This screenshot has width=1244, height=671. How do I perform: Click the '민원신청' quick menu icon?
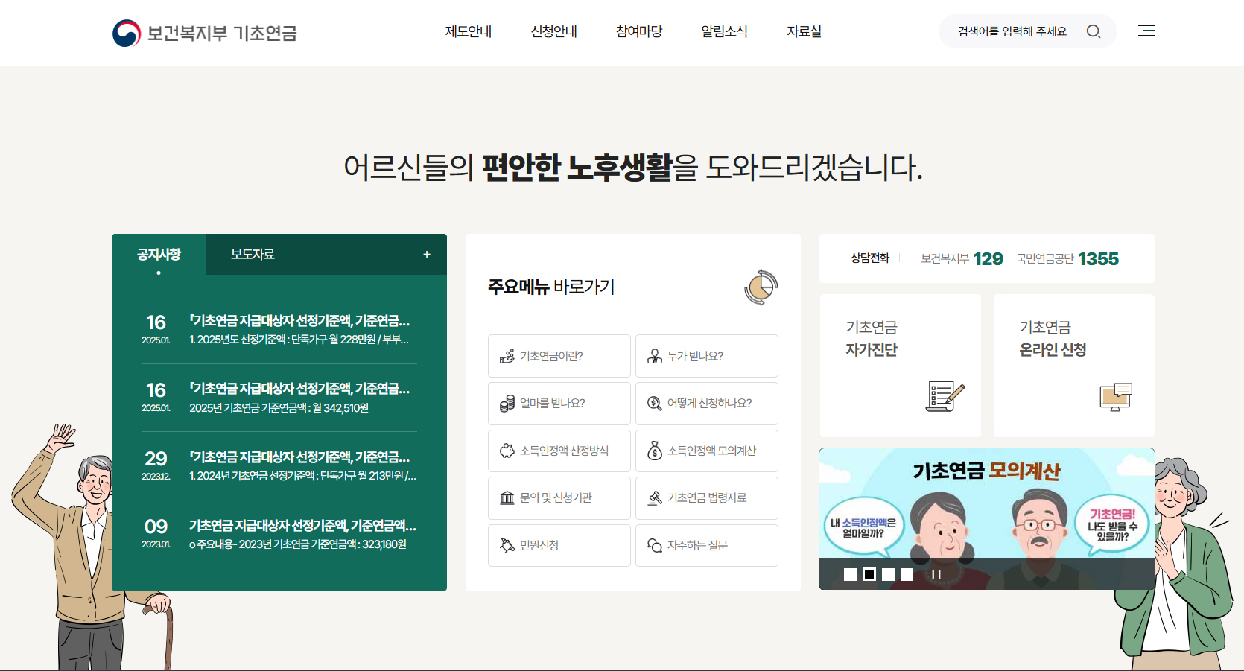pyautogui.click(x=506, y=545)
